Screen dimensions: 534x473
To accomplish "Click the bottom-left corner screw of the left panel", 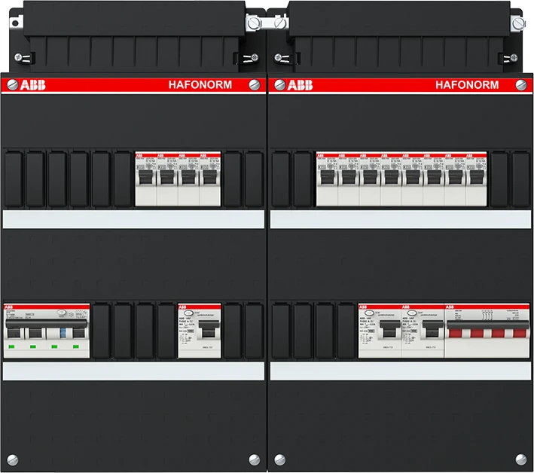I will pyautogui.click(x=11, y=459).
